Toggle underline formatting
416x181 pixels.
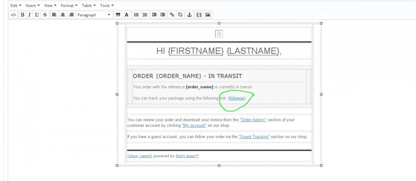pyautogui.click(x=37, y=15)
